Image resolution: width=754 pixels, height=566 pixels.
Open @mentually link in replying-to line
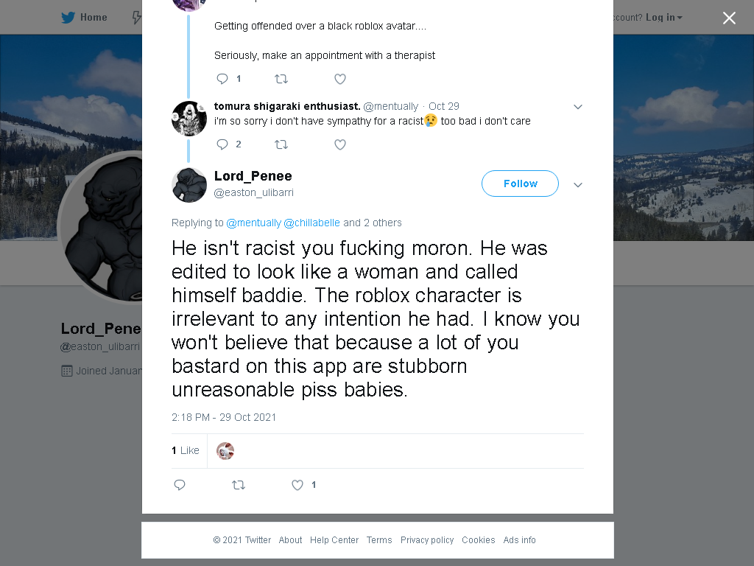pos(253,223)
